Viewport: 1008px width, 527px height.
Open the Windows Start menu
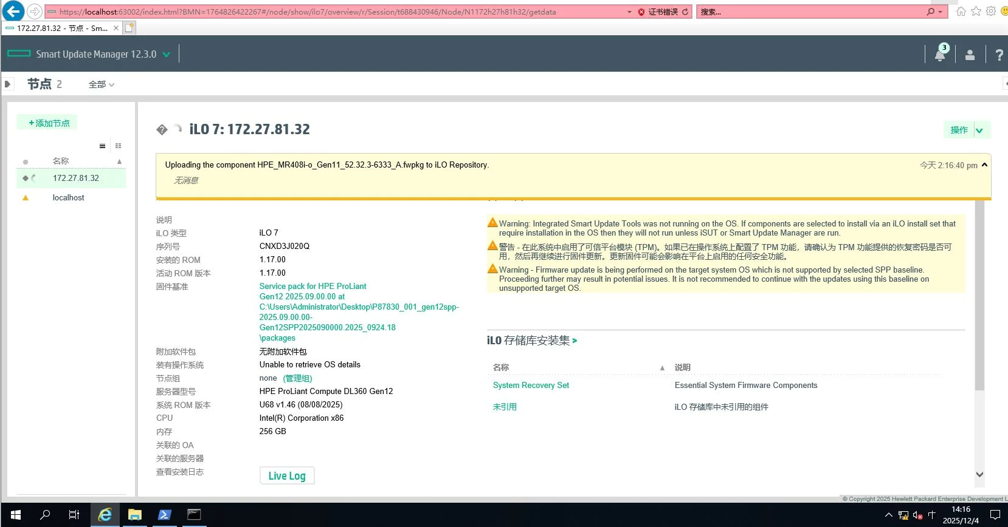point(16,515)
